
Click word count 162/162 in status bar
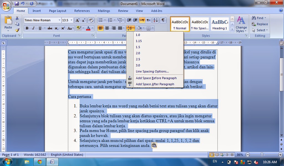pyautogui.click(x=35, y=155)
